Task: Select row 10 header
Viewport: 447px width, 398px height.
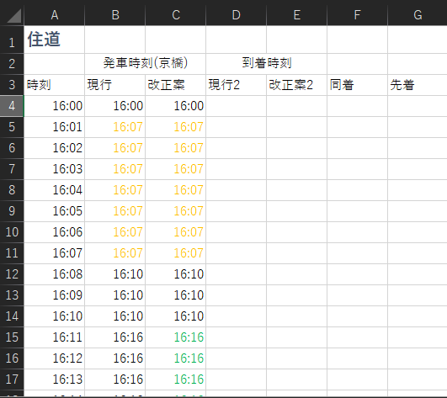Action: [12, 232]
